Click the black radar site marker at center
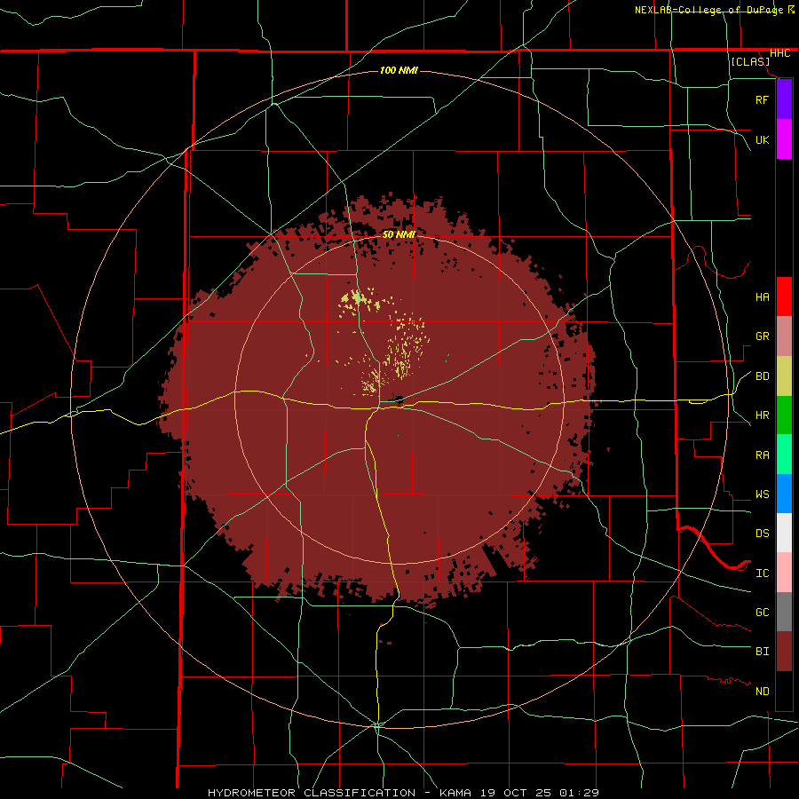Image resolution: width=799 pixels, height=799 pixels. (x=399, y=400)
